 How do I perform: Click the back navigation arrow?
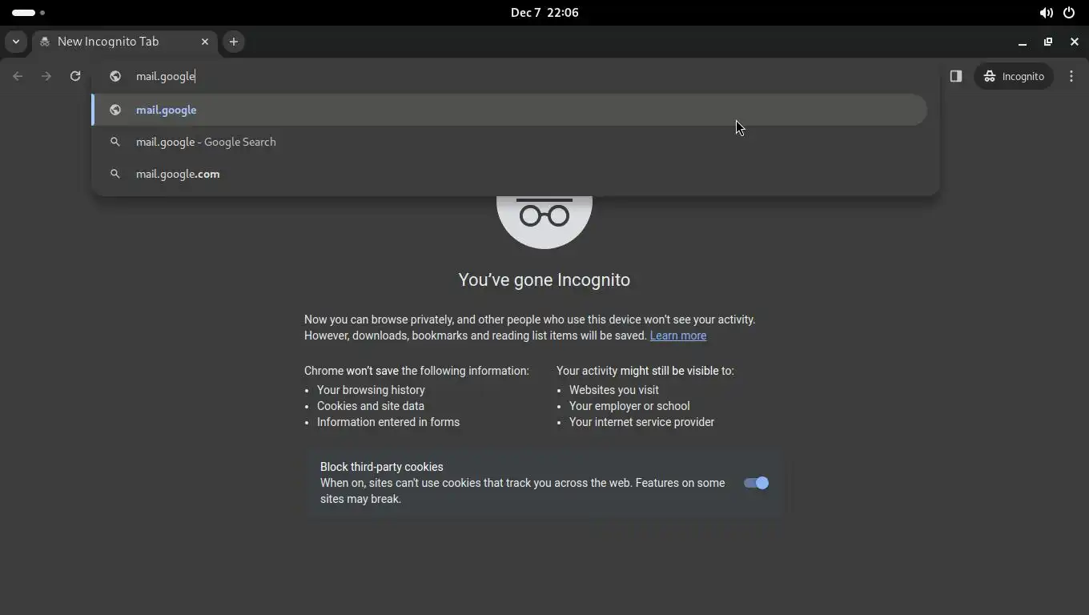click(x=18, y=76)
